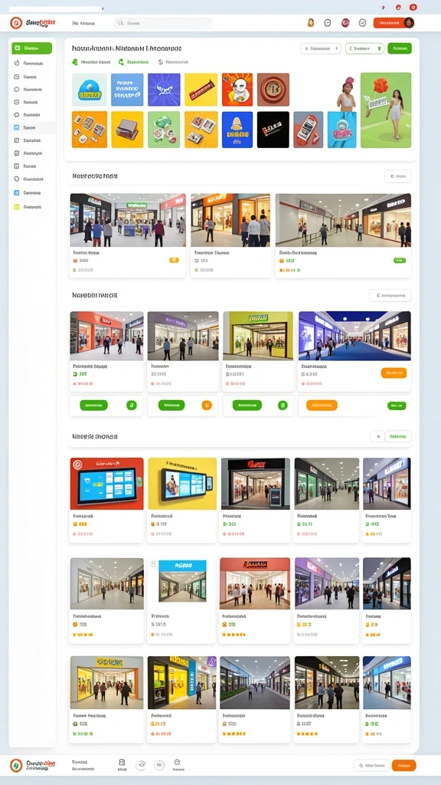Open first white dropdown in top panel header
Screen dimensions: 441x785
click(321, 48)
